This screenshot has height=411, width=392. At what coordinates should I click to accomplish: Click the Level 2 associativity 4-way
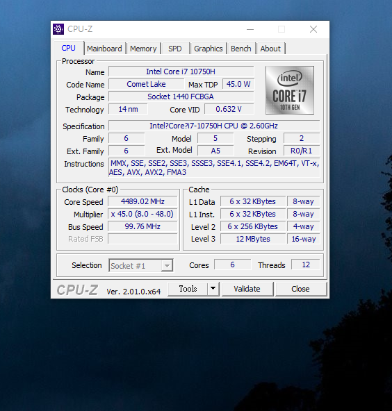click(303, 226)
